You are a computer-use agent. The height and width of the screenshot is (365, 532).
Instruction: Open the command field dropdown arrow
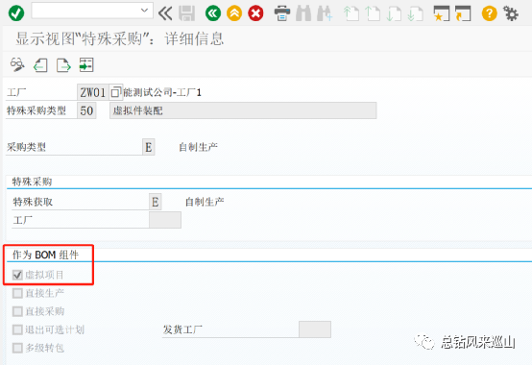tap(145, 11)
